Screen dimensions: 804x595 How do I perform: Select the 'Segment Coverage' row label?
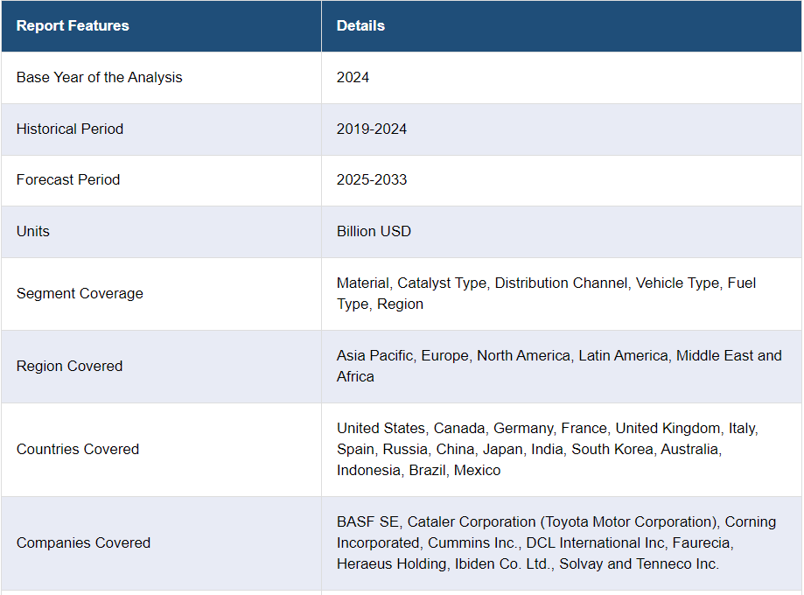click(80, 293)
